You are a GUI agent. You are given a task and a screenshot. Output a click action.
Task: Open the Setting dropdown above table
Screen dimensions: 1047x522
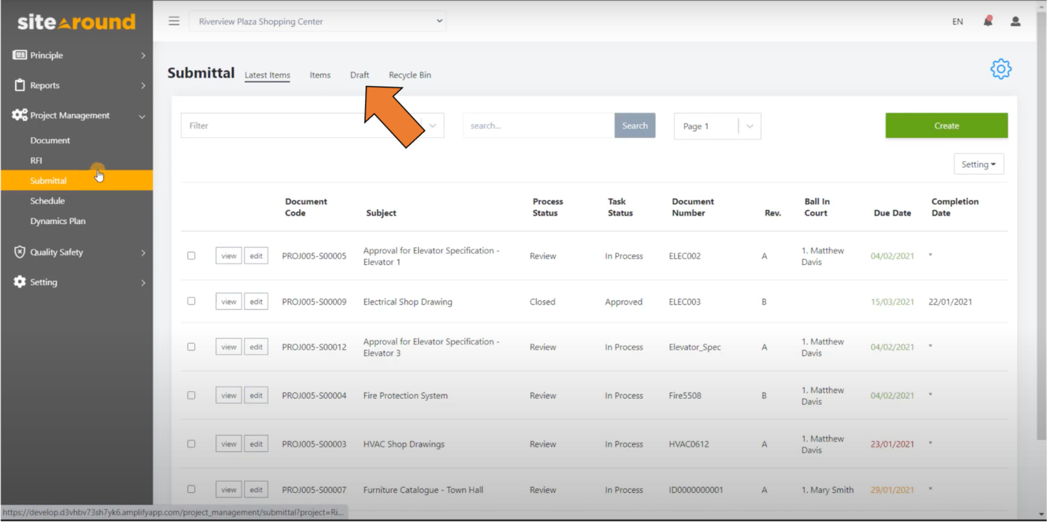pyautogui.click(x=978, y=164)
